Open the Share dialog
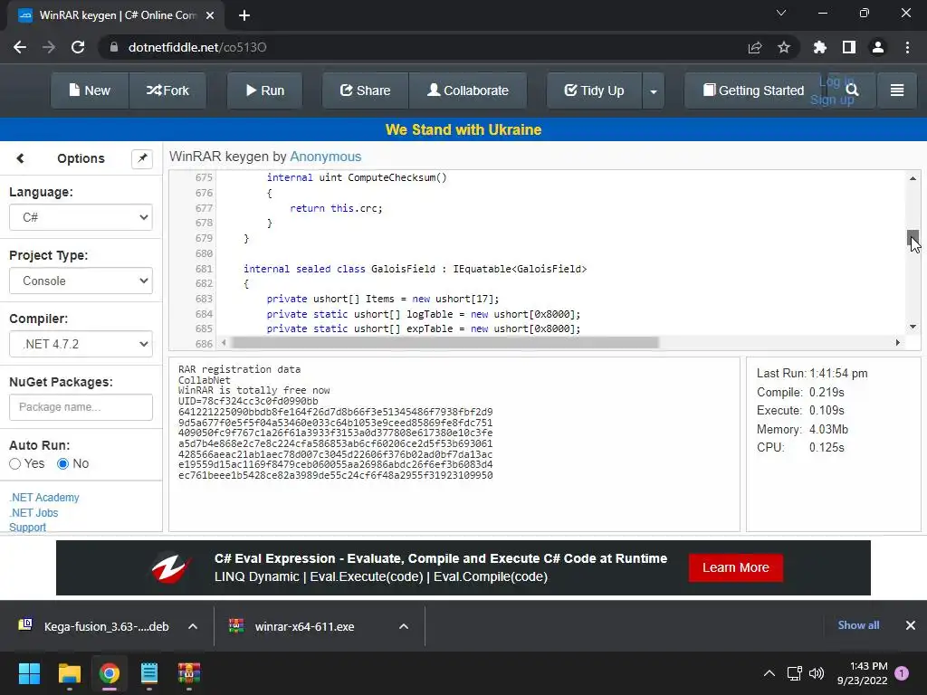927x695 pixels. click(365, 90)
